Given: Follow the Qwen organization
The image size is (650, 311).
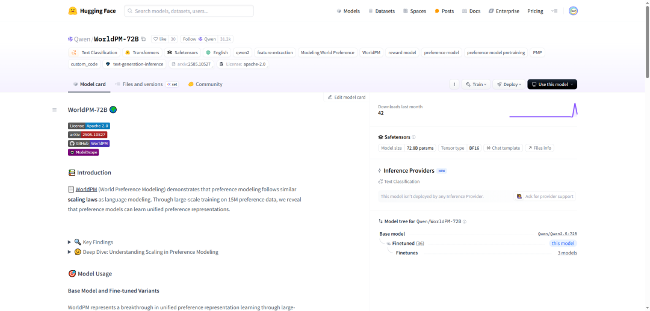Looking at the screenshot, I should [199, 39].
